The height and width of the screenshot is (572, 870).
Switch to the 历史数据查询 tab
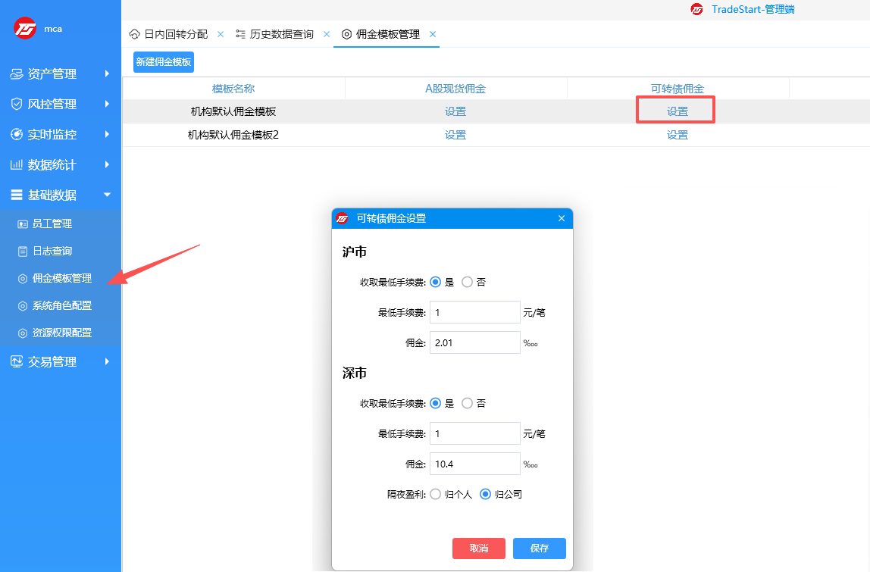(x=283, y=34)
